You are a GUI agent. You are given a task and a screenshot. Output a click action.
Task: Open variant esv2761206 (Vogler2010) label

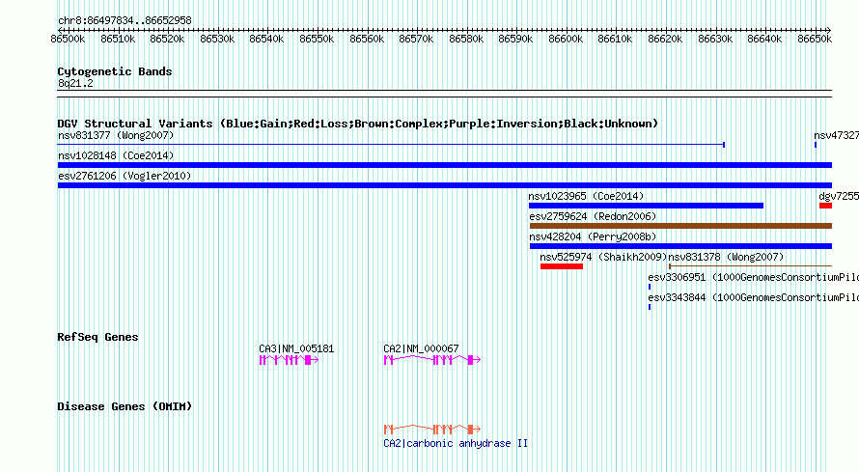tap(125, 176)
